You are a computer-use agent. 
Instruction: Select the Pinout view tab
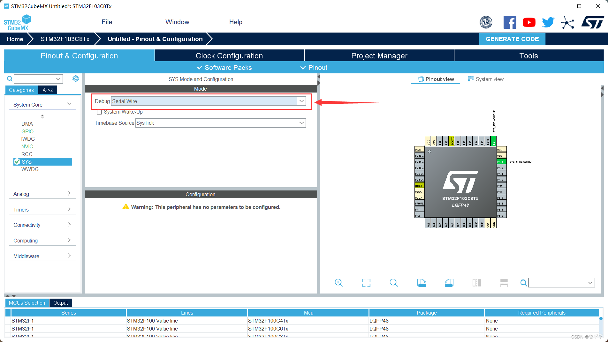point(436,79)
